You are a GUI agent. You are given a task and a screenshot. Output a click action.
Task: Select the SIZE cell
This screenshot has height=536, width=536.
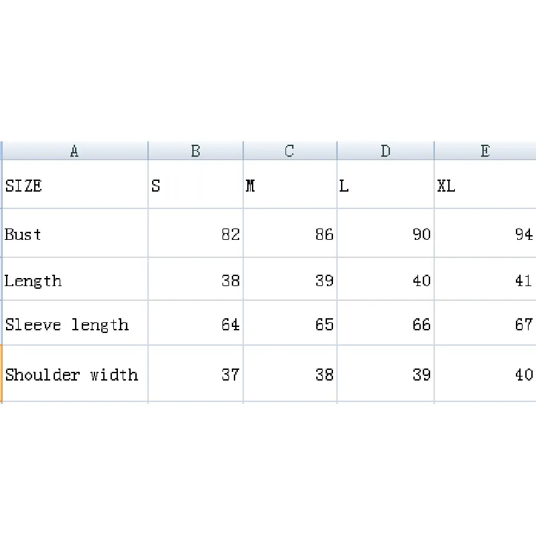[74, 186]
